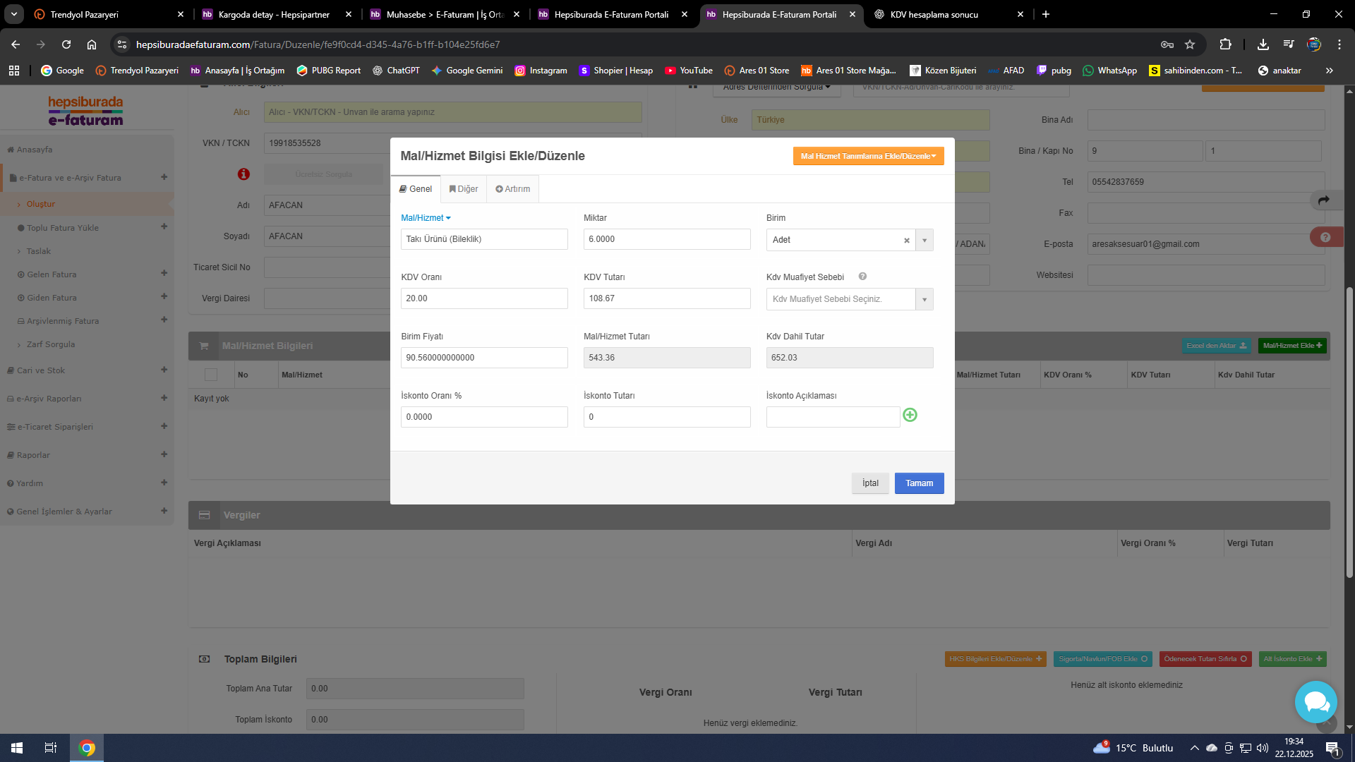Open the bookmarks apps grid icon
Viewport: 1355px width, 762px height.
point(14,71)
